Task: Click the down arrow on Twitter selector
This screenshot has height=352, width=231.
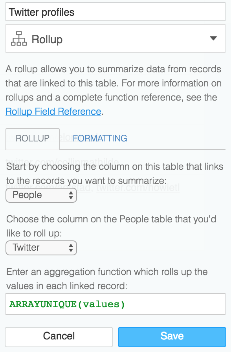Action: tap(71, 251)
